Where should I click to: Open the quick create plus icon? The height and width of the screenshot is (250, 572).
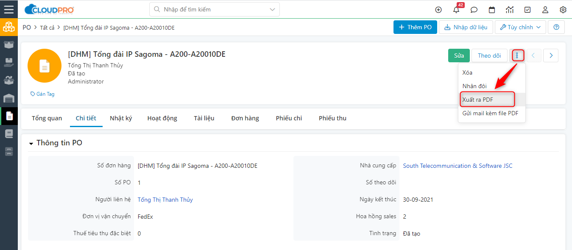click(438, 10)
